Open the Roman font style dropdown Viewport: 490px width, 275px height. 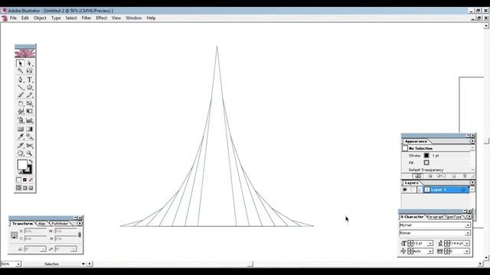pos(468,233)
